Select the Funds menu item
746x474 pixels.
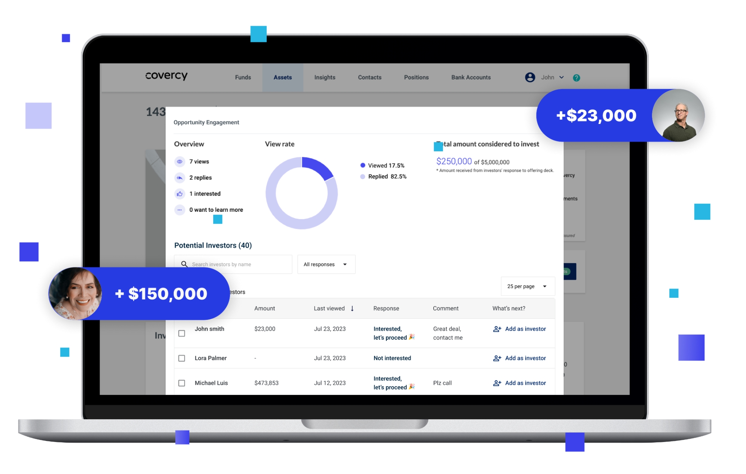click(x=243, y=77)
